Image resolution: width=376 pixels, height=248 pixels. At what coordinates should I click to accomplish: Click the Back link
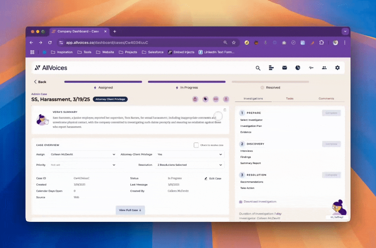(40, 82)
